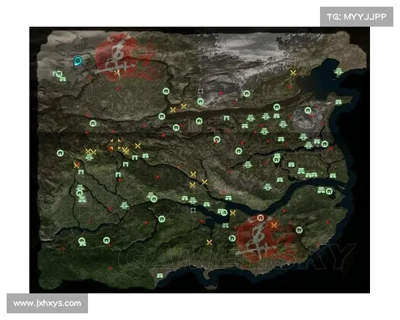
Task: Click white square marker in snowy northern area
Action: coord(201,91)
